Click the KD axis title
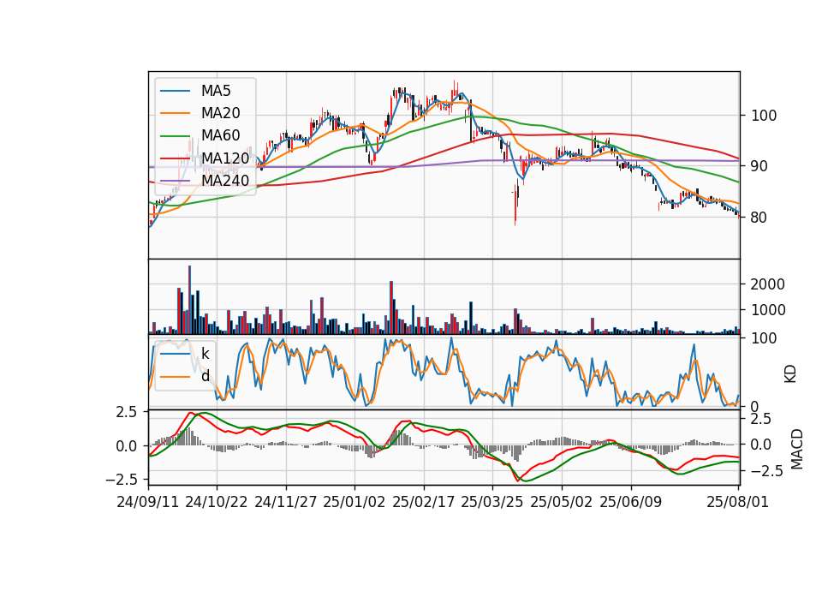The height and width of the screenshot is (591, 822). (x=790, y=374)
